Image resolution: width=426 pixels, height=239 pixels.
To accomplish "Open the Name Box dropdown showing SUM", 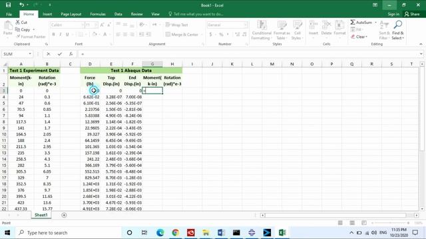I will click(x=30, y=54).
